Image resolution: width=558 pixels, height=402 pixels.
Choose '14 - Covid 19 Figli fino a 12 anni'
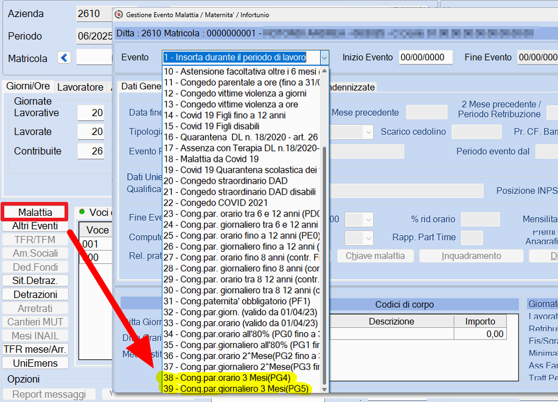click(242, 116)
